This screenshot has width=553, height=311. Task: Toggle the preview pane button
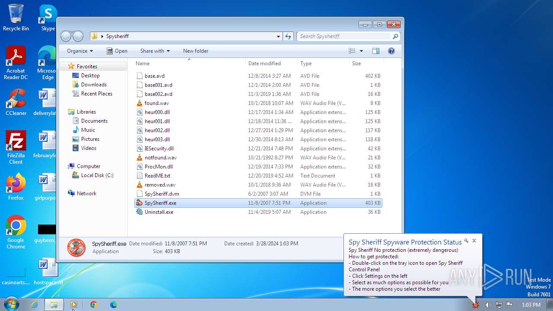click(376, 51)
